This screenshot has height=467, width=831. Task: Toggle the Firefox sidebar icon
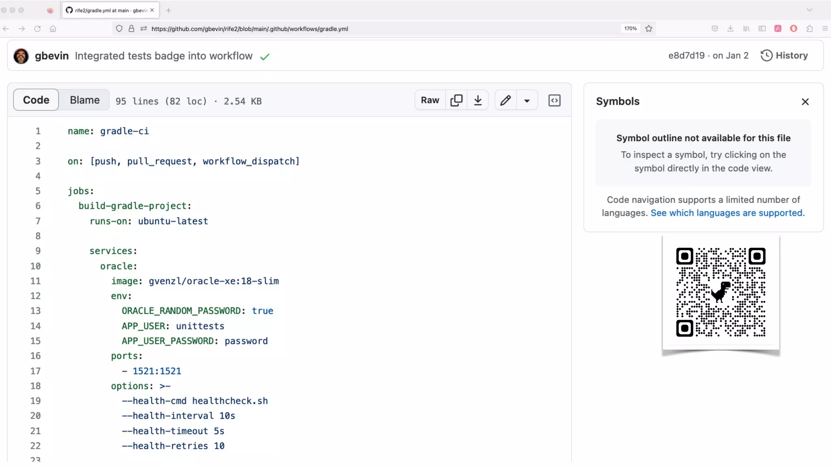(762, 29)
